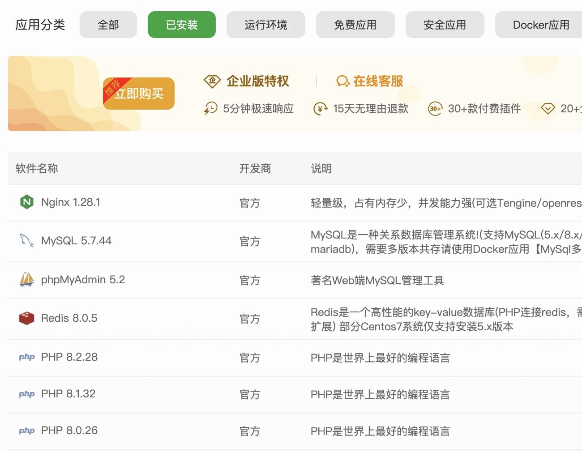
Task: Select the 已安装 category tab
Action: tap(182, 25)
